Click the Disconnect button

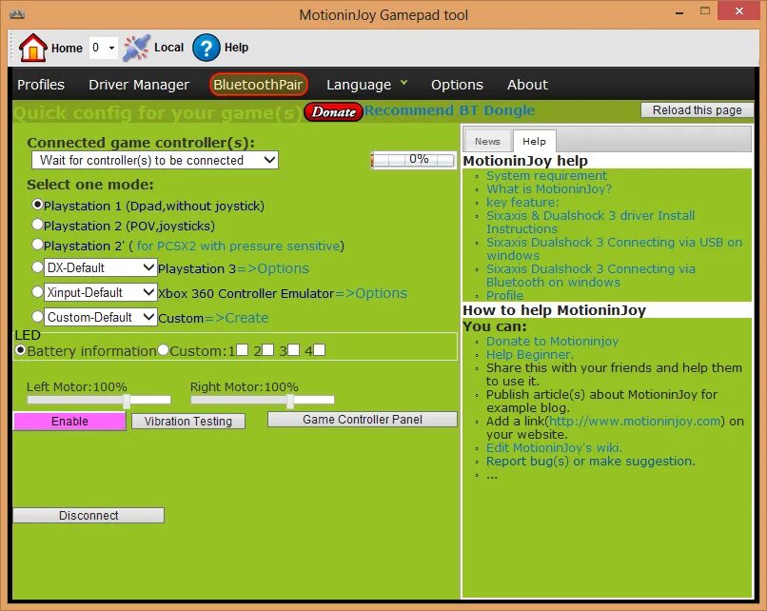(x=88, y=515)
